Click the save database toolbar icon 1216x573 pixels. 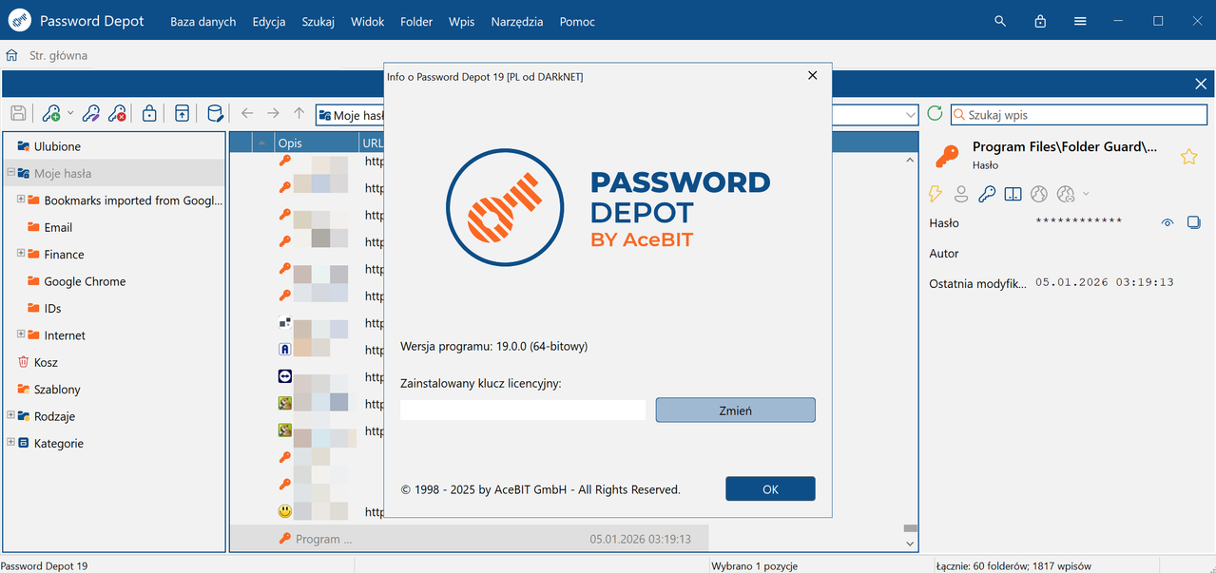coord(18,114)
